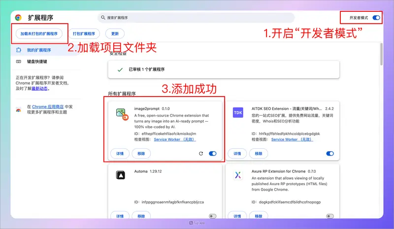Click the 搜索扩展程序 search field
This screenshot has height=229, width=394.
(197, 17)
